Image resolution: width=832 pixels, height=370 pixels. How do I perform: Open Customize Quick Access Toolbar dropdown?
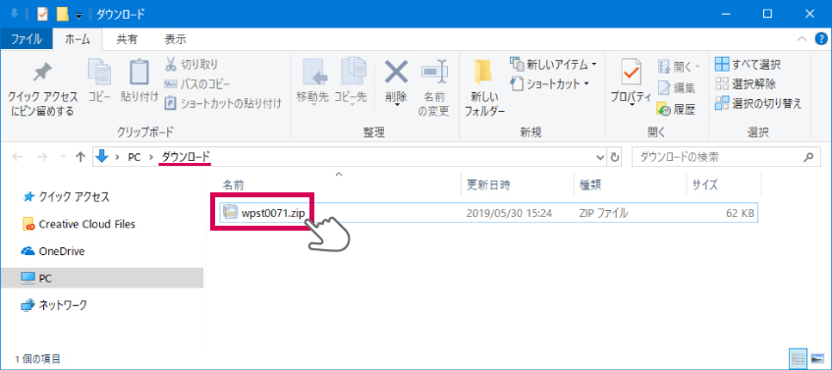(x=79, y=16)
